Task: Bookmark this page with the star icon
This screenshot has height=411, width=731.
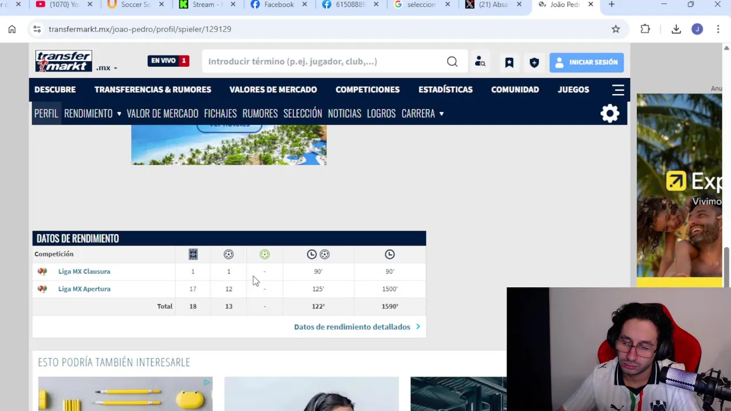Action: click(616, 29)
